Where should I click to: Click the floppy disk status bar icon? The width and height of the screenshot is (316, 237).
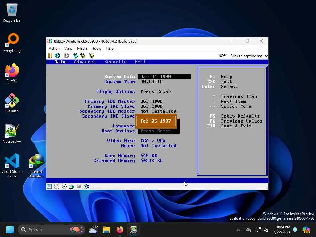[x=49, y=186]
